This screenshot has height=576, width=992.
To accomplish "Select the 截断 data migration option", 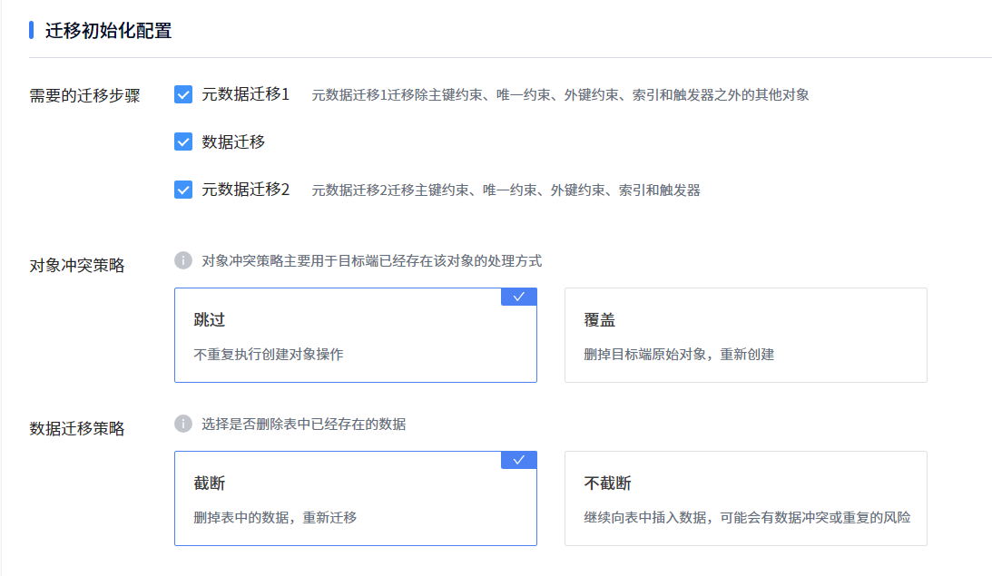I will 355,499.
